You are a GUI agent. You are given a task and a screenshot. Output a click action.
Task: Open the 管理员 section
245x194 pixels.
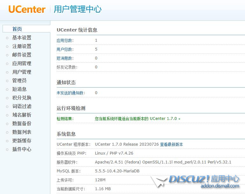19,80
